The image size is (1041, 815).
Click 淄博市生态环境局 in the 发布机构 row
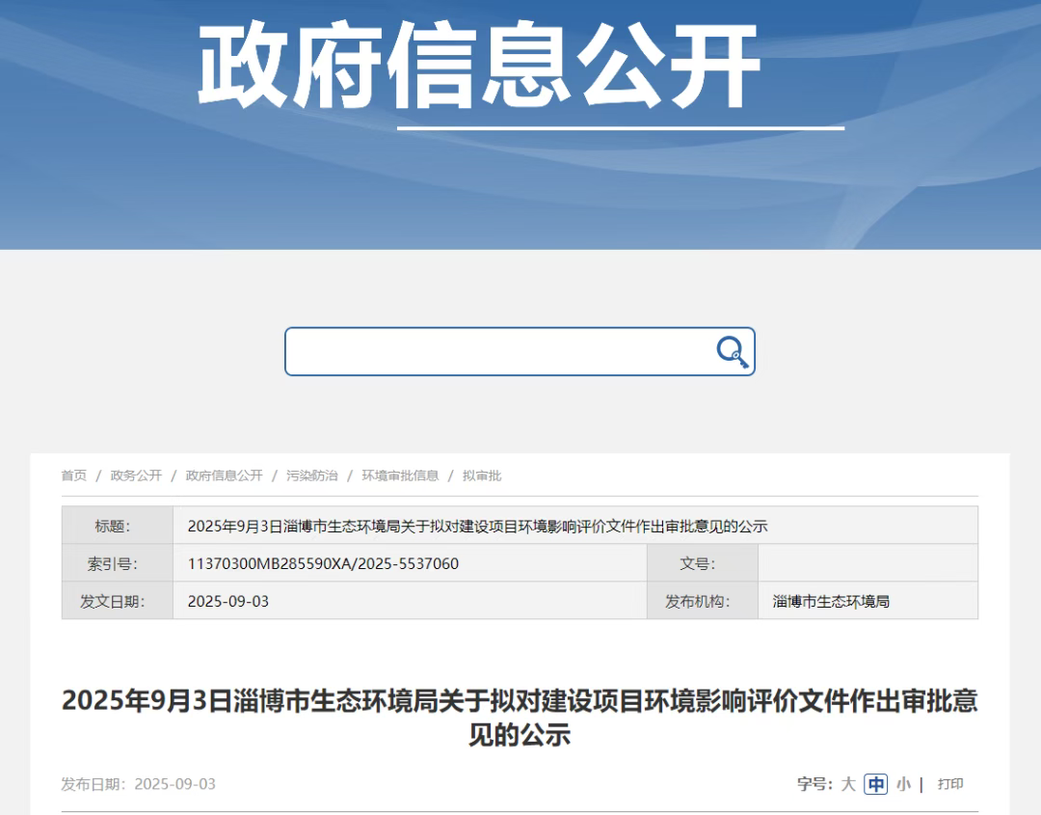pyautogui.click(x=831, y=602)
